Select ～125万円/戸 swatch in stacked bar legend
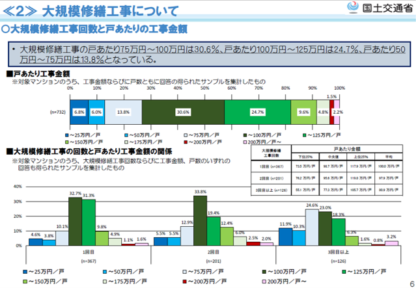The image size is (416, 288). pyautogui.click(x=306, y=135)
